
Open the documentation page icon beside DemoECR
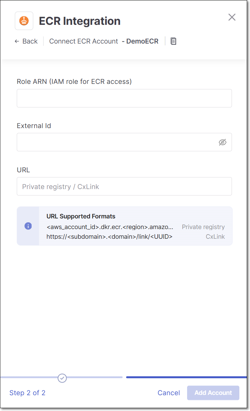click(173, 41)
